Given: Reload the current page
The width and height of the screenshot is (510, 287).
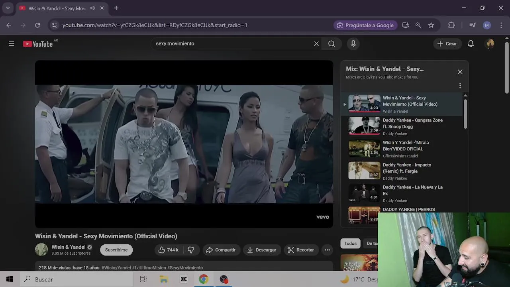Looking at the screenshot, I should click(37, 25).
